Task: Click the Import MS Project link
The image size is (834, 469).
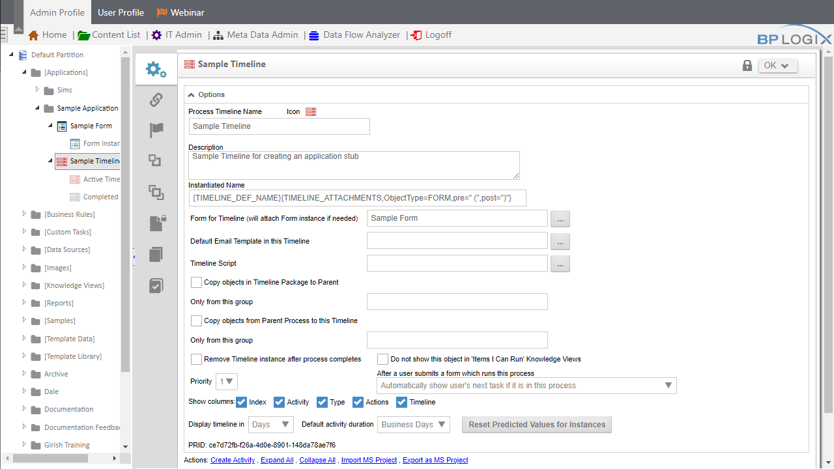Action: pos(369,460)
